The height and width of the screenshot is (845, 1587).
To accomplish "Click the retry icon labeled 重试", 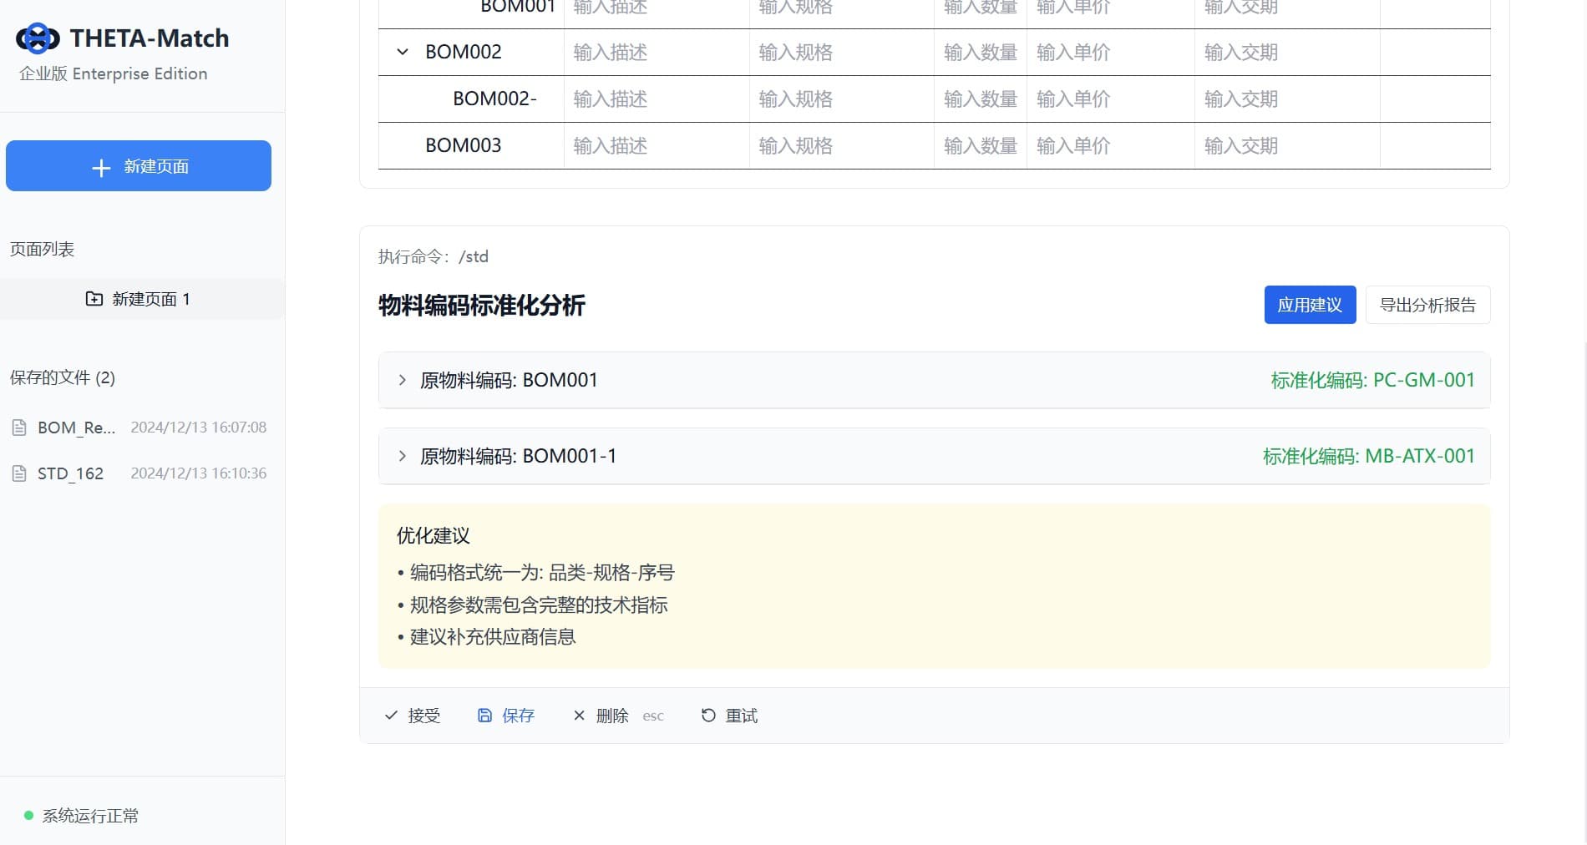I will coord(707,716).
